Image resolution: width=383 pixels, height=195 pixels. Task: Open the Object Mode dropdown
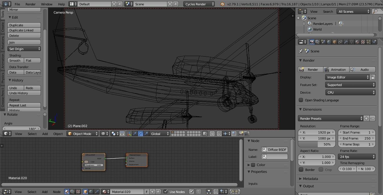click(83, 134)
